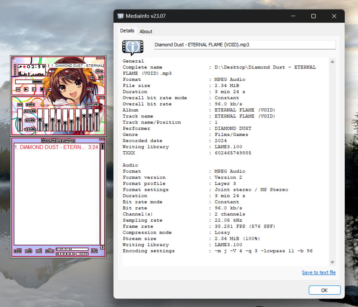This screenshot has width=358, height=307.
Task: Open the playlist sub (remove) menu
Action: tap(28, 251)
